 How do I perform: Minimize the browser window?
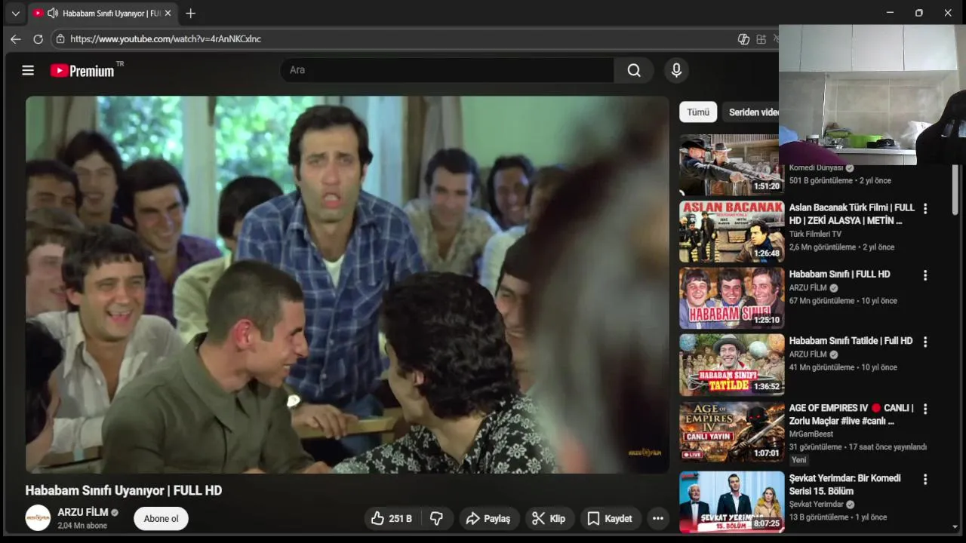[x=890, y=13]
